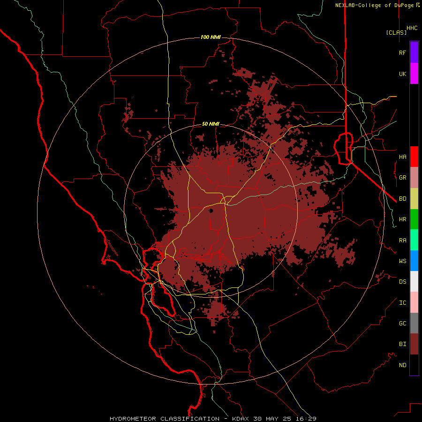
Task: Click the BD yellow legend swatch
Action: (414, 199)
